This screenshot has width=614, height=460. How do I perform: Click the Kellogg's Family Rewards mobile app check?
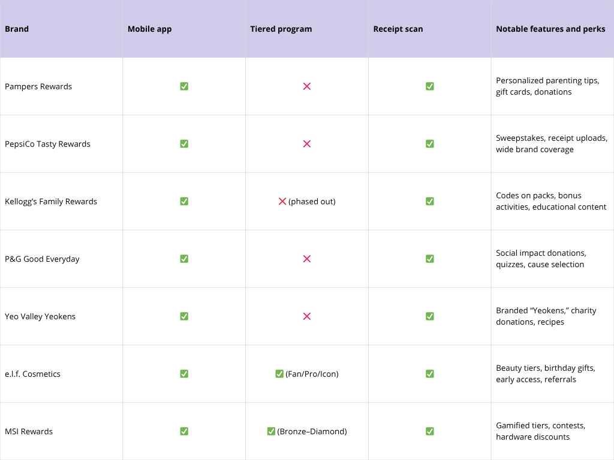184,201
